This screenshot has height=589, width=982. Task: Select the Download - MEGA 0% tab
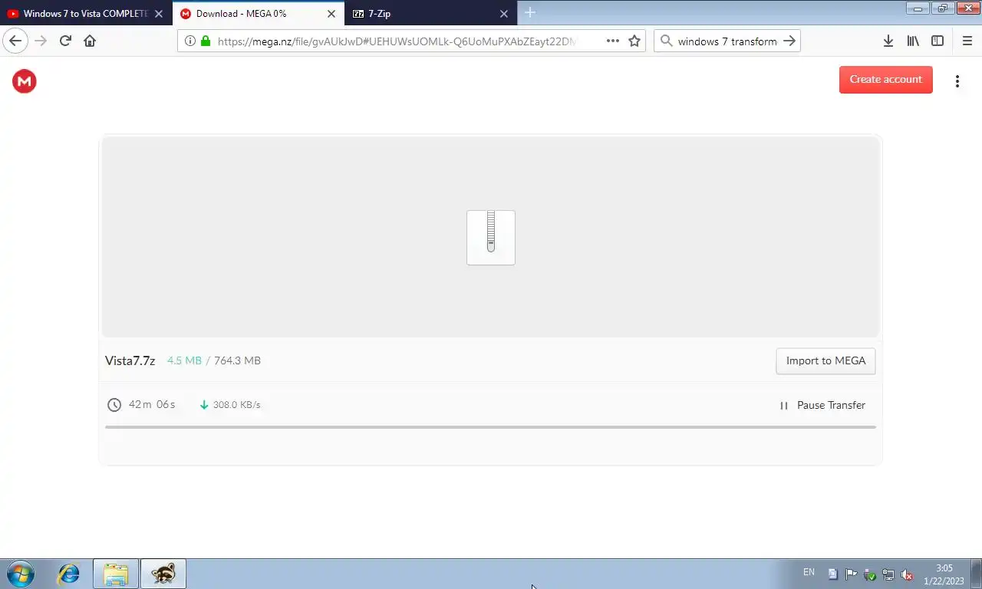(258, 14)
